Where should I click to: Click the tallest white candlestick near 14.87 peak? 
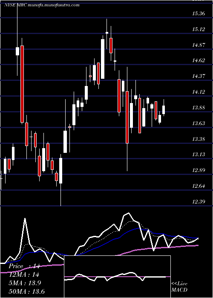point(103,59)
